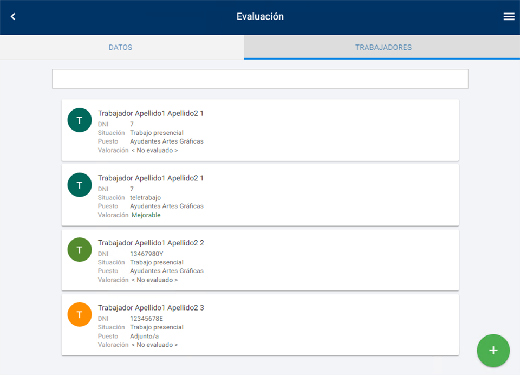520x375 pixels.
Task: Click avatar of the teletrabajo worker
Action: 80,185
